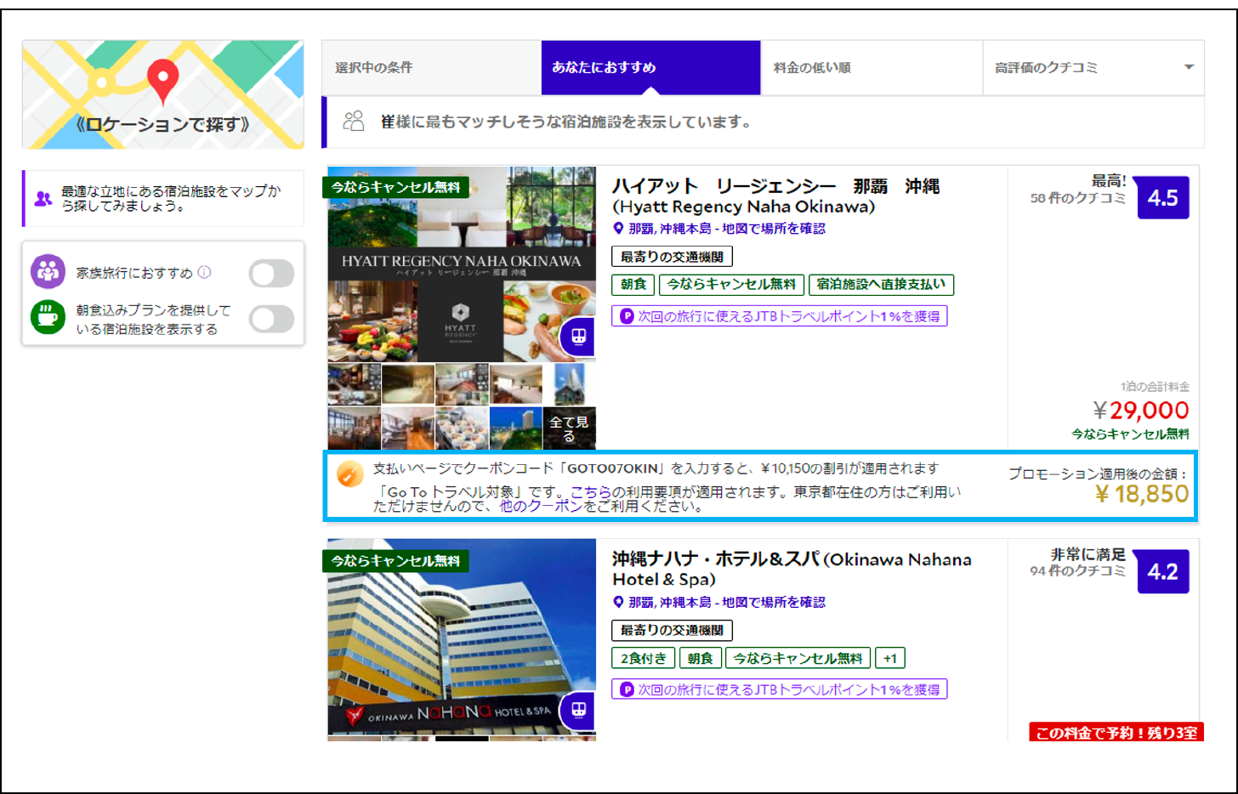Image resolution: width=1238 pixels, height=794 pixels.
Task: Click the 他のクーポン link
Action: pyautogui.click(x=541, y=507)
